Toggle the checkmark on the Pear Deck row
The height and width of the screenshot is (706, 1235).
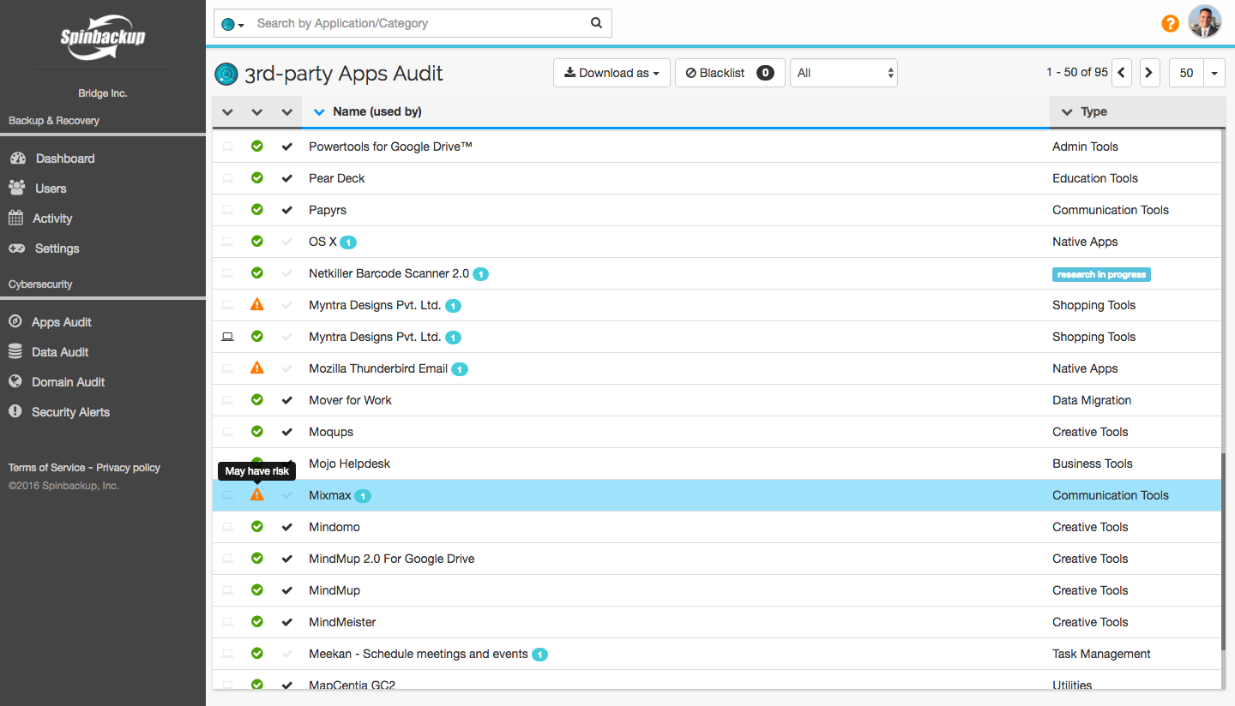pos(287,178)
